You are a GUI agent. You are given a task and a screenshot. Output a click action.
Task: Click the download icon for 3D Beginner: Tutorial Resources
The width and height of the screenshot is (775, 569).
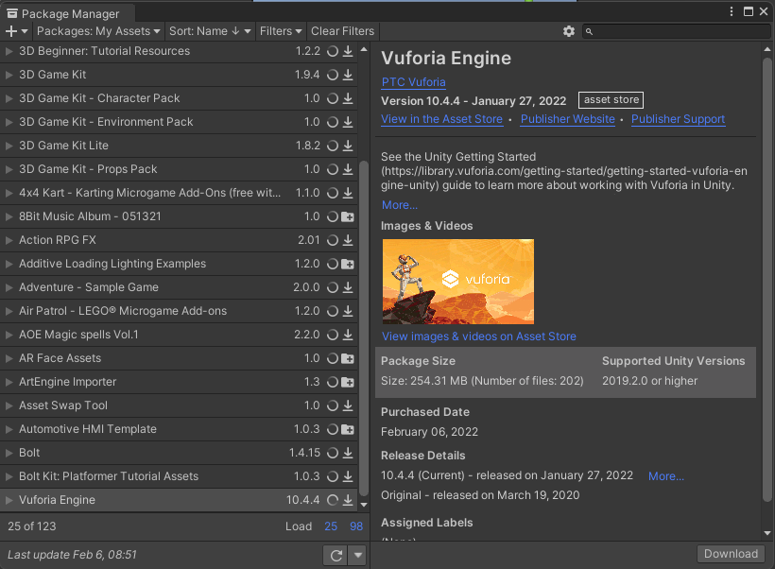click(348, 51)
